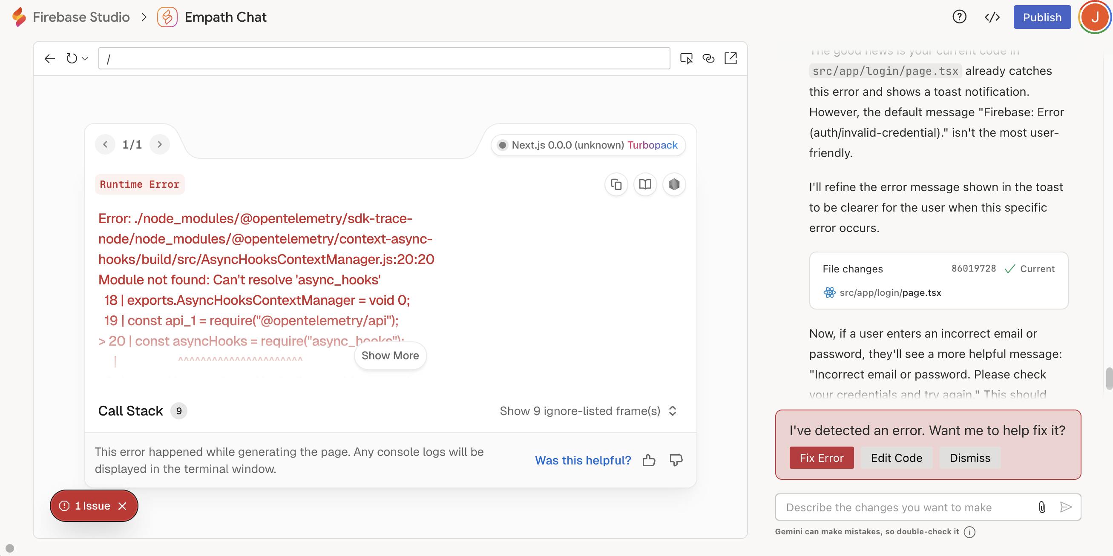Image resolution: width=1113 pixels, height=556 pixels.
Task: Click the Next.js status dot indicator
Action: tap(502, 145)
